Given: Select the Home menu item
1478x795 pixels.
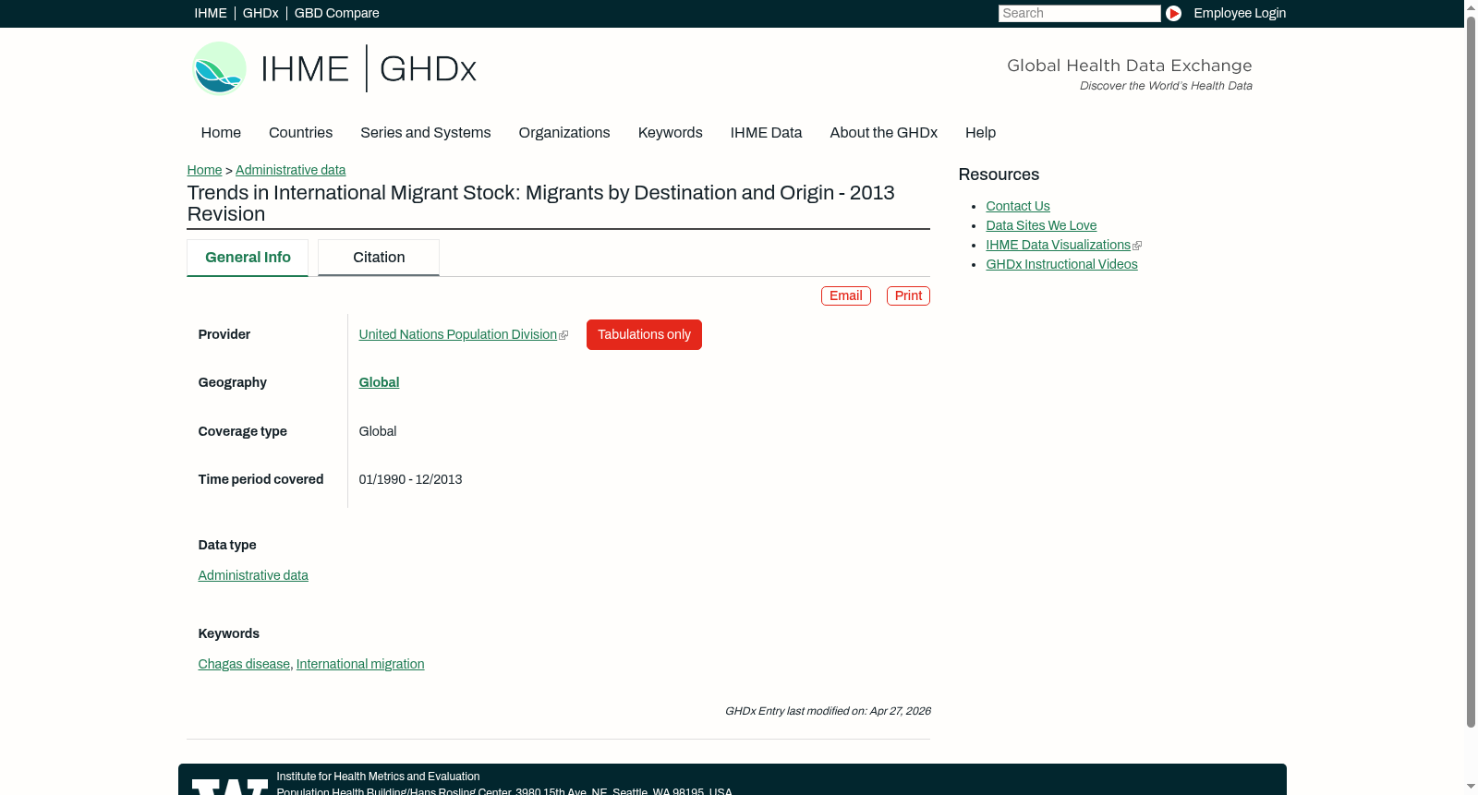Looking at the screenshot, I should tap(221, 133).
